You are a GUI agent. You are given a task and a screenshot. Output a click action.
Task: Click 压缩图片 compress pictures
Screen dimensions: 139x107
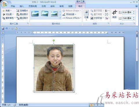click(x=22, y=11)
